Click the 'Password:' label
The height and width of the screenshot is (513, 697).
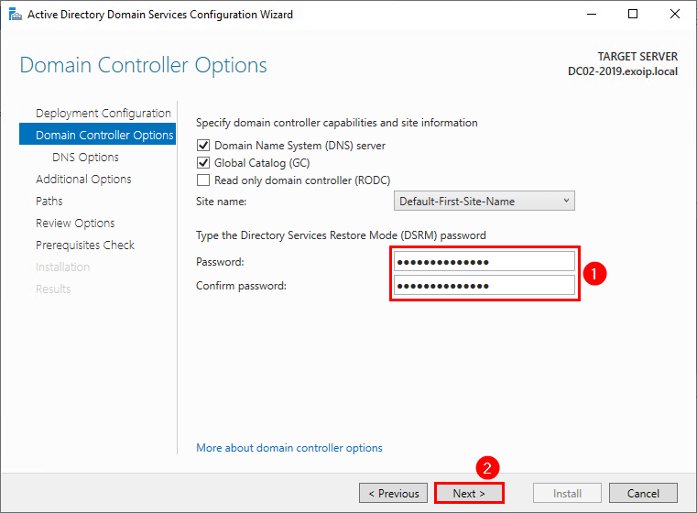click(x=220, y=262)
